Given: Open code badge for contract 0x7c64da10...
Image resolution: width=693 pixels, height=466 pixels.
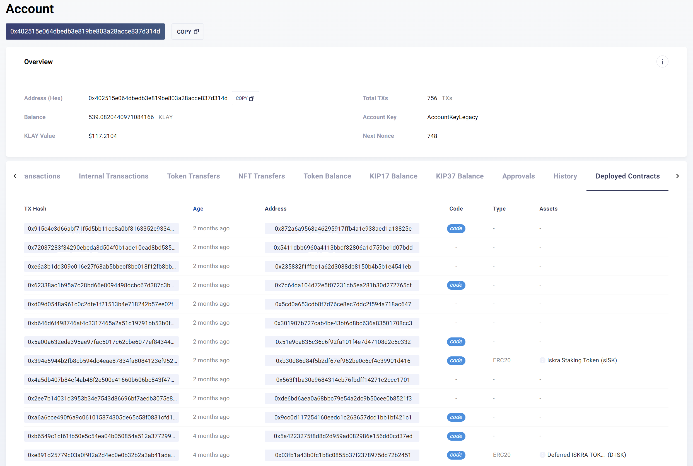Looking at the screenshot, I should 456,285.
